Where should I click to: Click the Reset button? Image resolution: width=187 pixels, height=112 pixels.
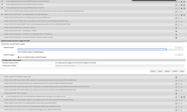pyautogui.click(x=160, y=71)
